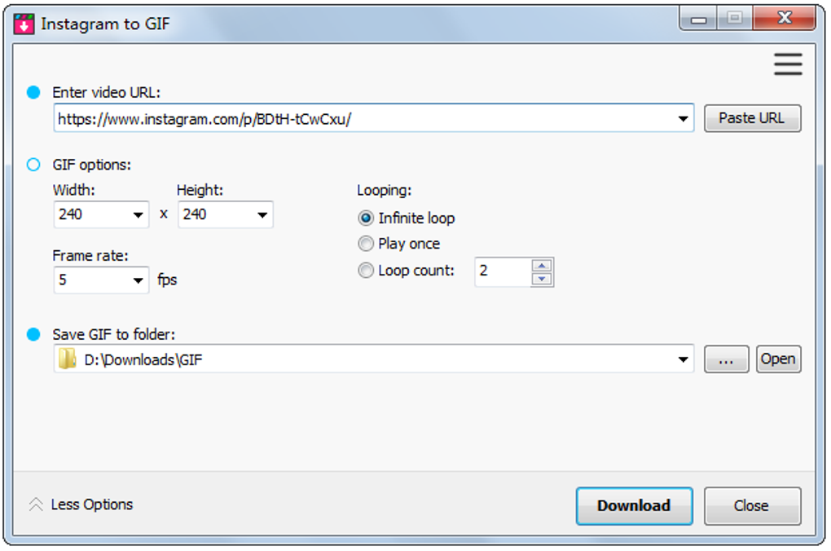Click the 'Looping:' heading text
Viewport: 831px width, 551px height.
pos(385,190)
